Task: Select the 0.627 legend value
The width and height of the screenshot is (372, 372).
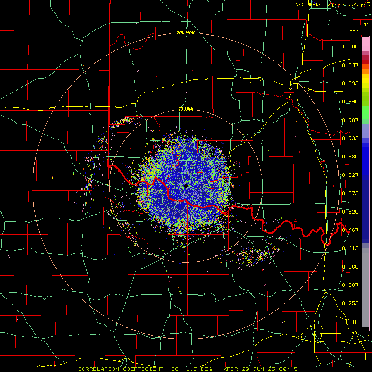Action: coord(350,175)
